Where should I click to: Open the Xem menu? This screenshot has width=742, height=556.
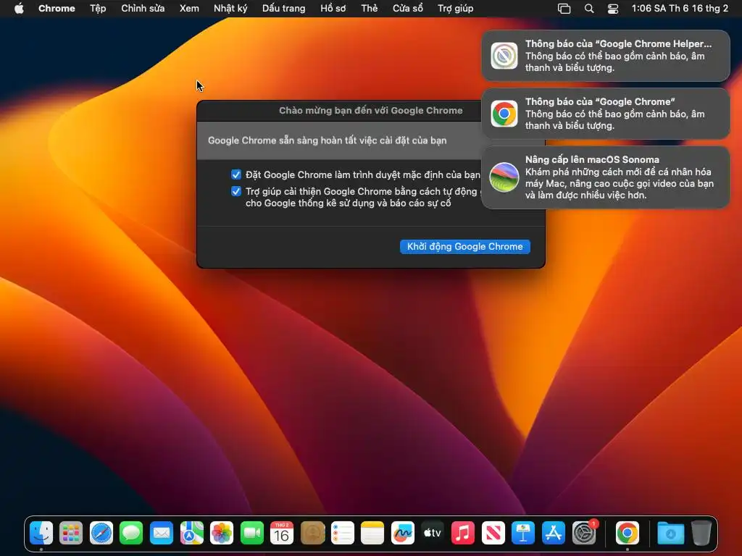point(189,9)
